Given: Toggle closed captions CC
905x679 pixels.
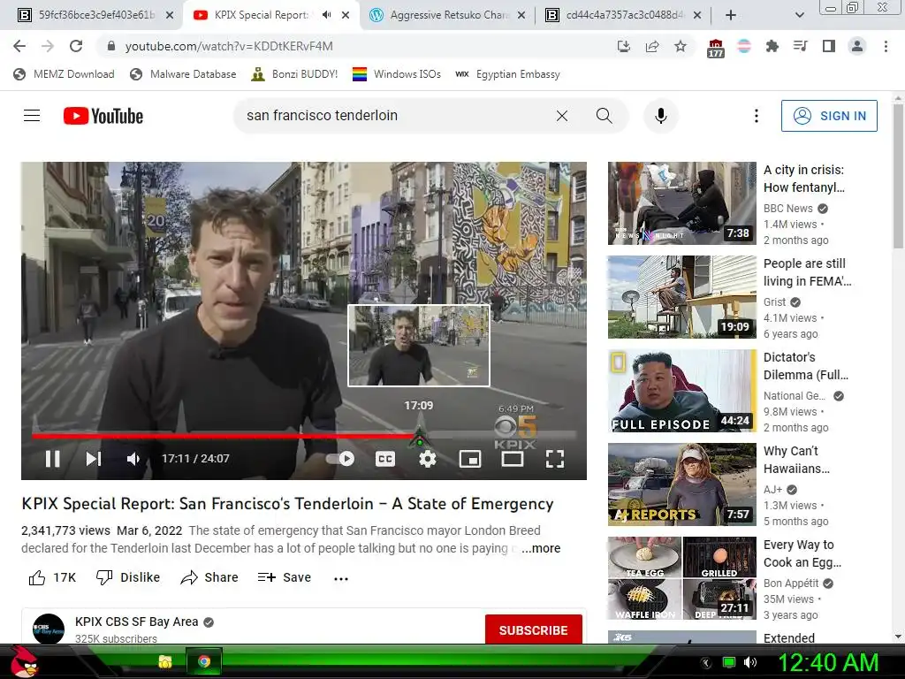Looking at the screenshot, I should [x=385, y=459].
